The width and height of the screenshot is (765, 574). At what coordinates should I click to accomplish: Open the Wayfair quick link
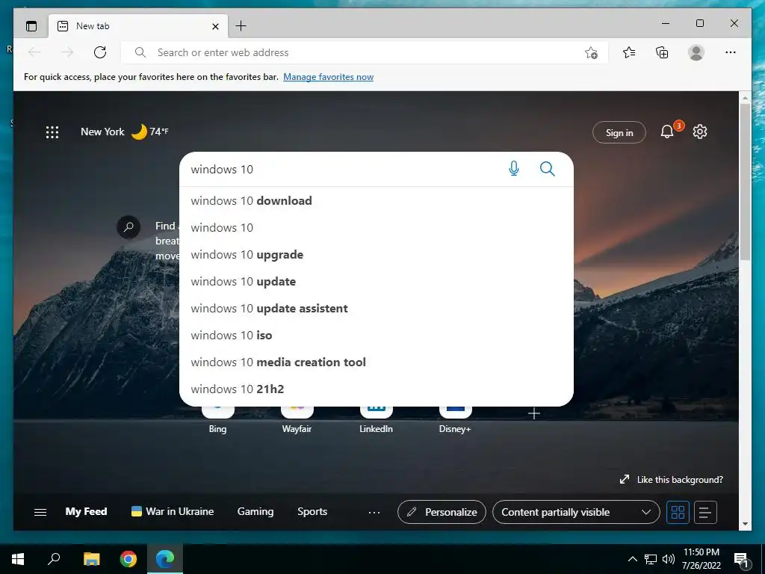(297, 420)
